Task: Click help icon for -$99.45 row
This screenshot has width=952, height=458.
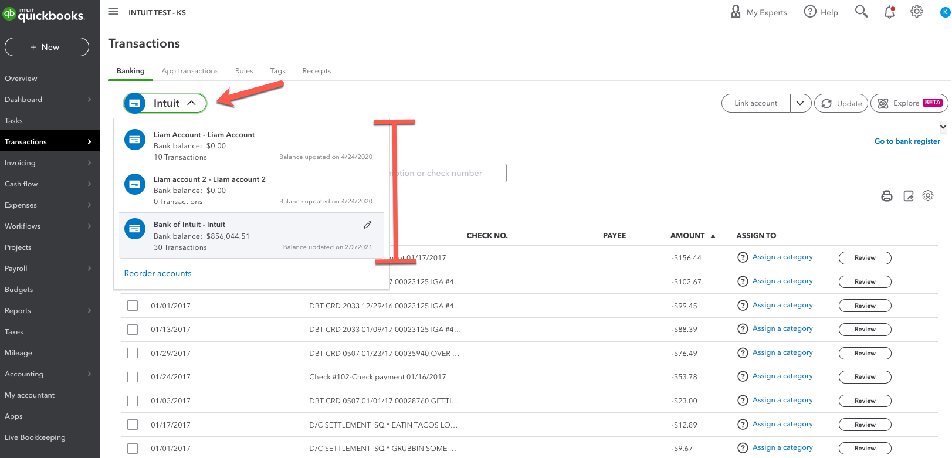Action: pos(743,306)
